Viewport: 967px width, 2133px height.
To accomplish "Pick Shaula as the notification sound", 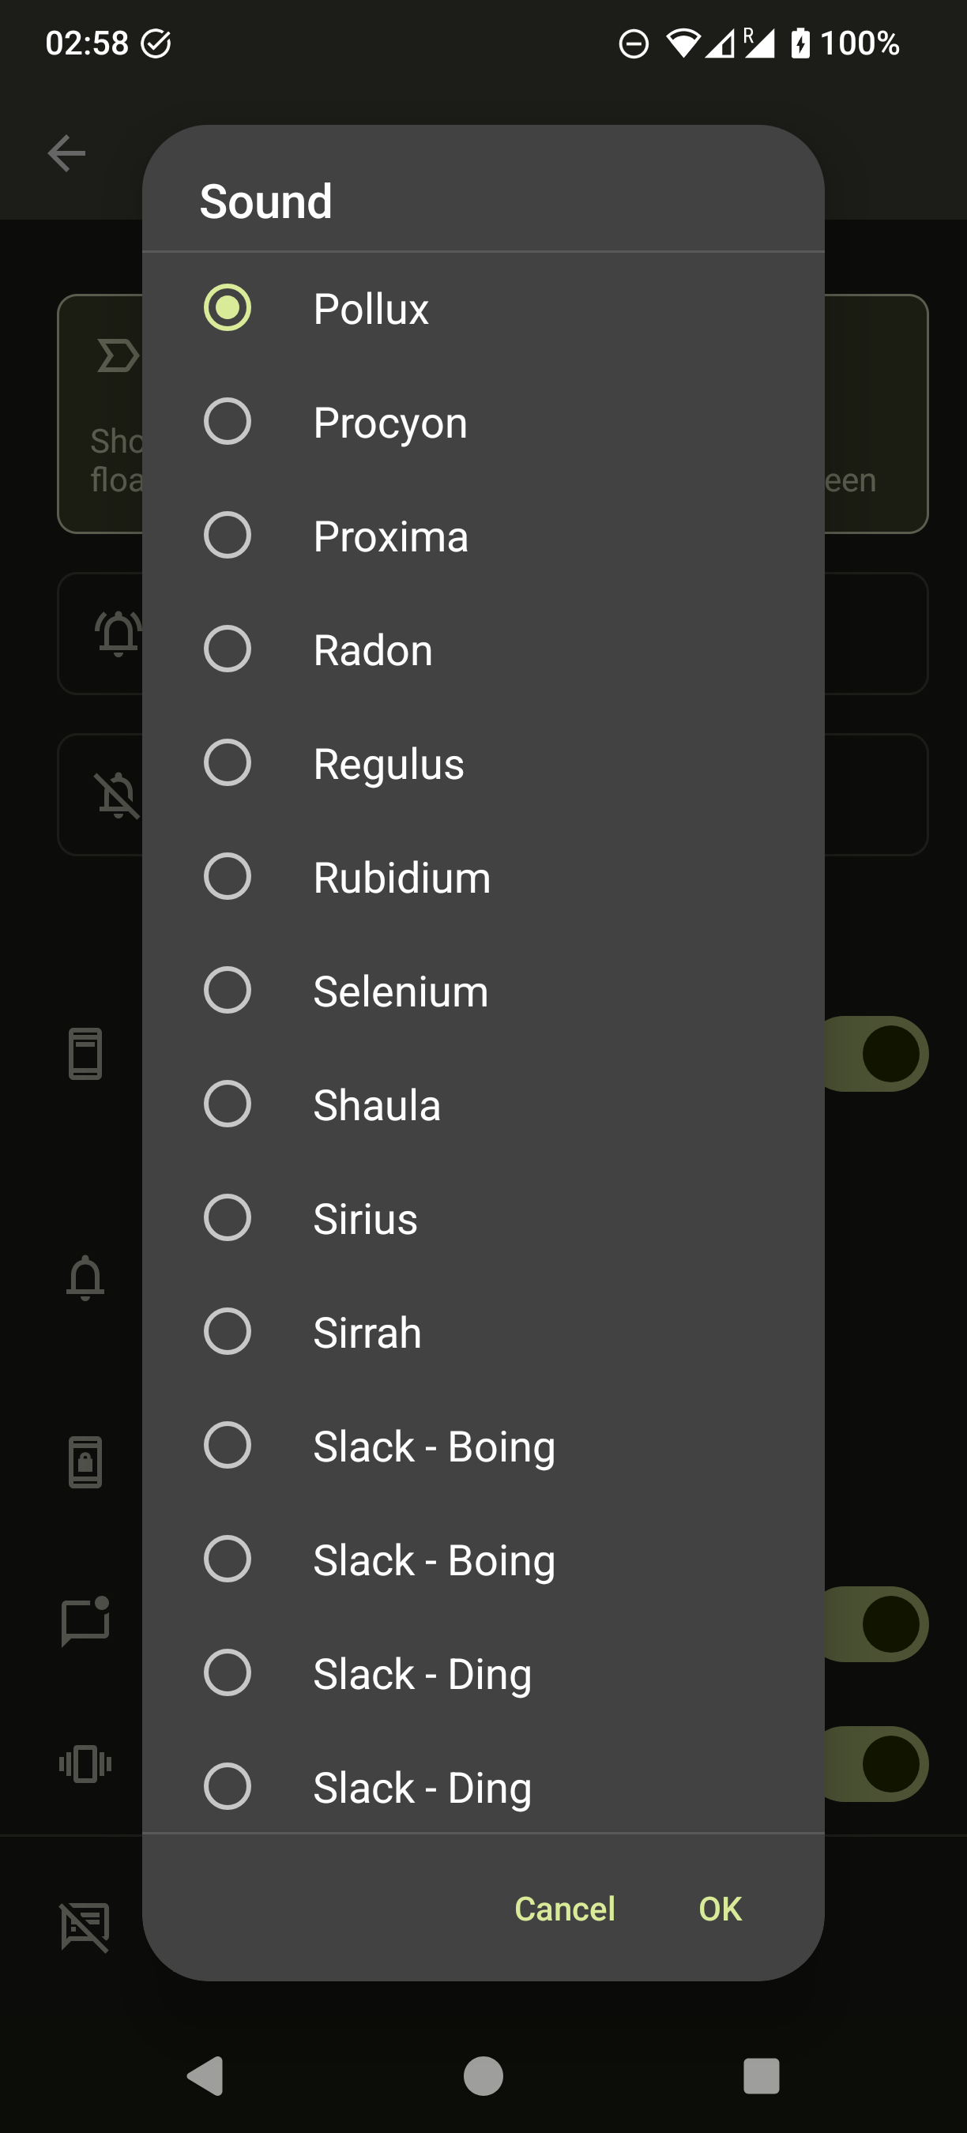I will tap(228, 1104).
